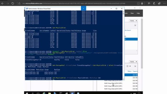The image size is (167, 94).
Task: Collapse the upper panel chevron
Action: [x=135, y=25]
